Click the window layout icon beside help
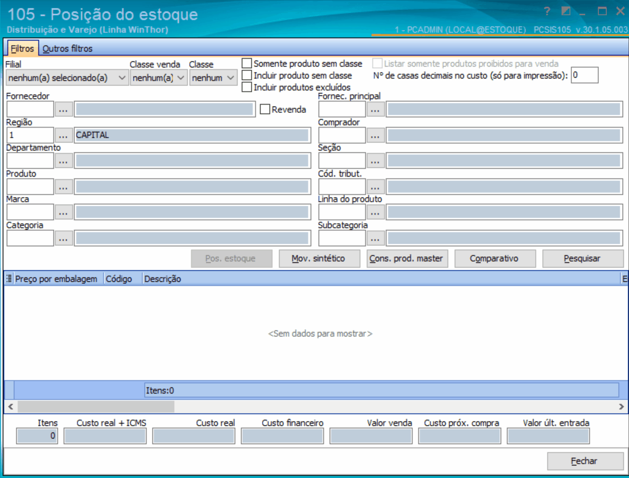This screenshot has height=478, width=629. point(566,11)
